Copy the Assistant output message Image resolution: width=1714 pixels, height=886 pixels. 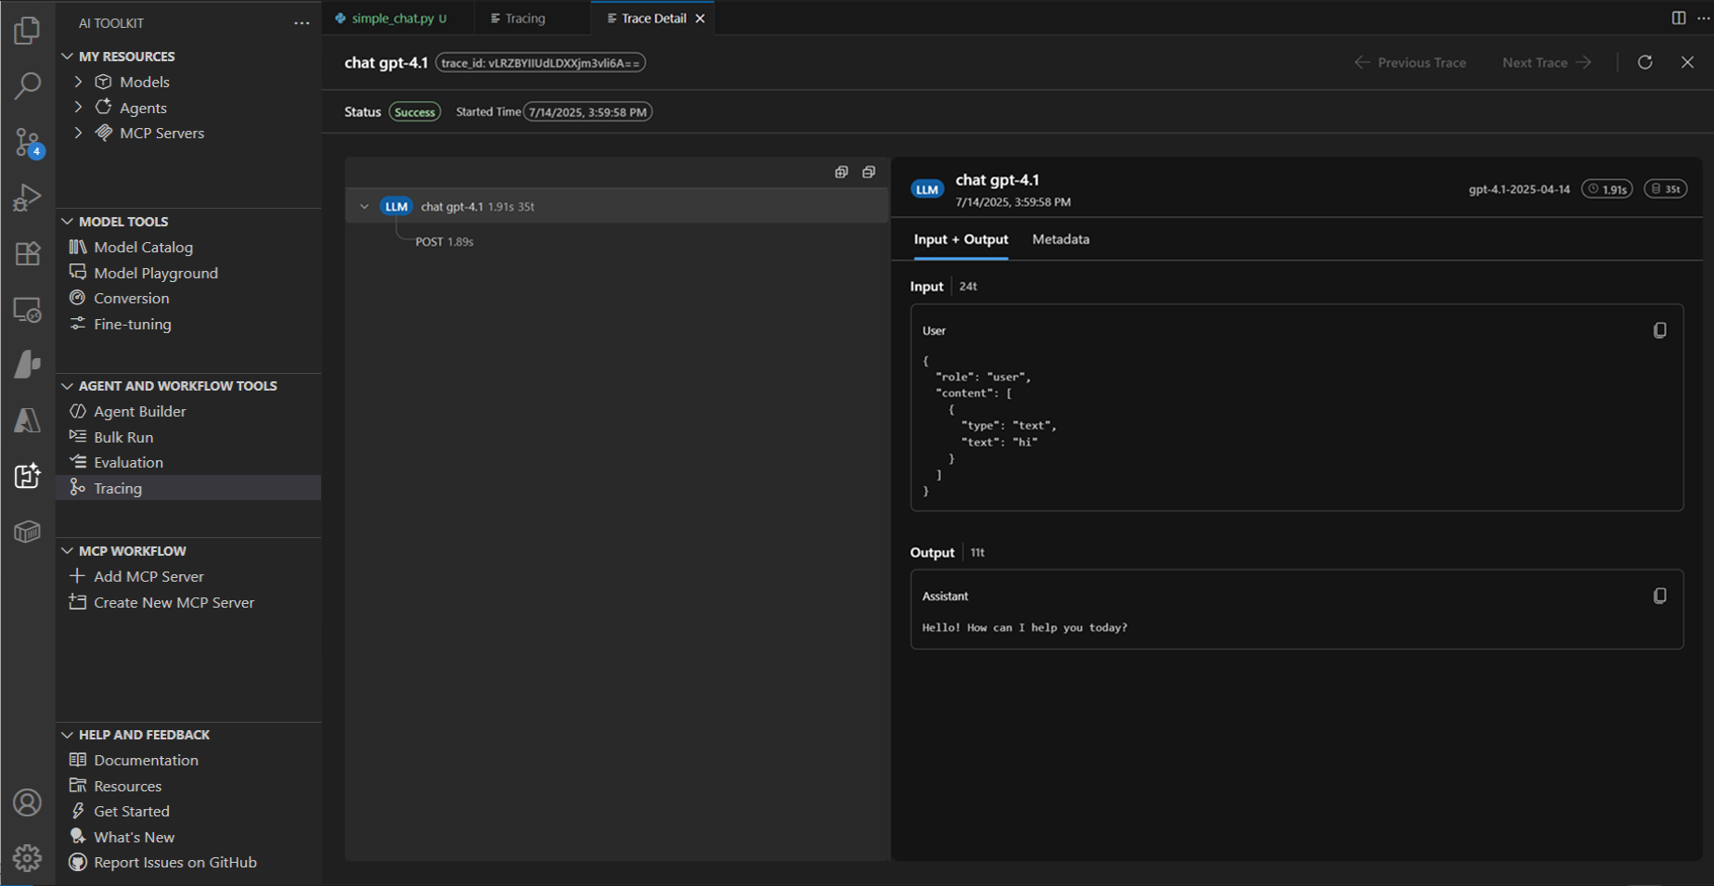1660,596
